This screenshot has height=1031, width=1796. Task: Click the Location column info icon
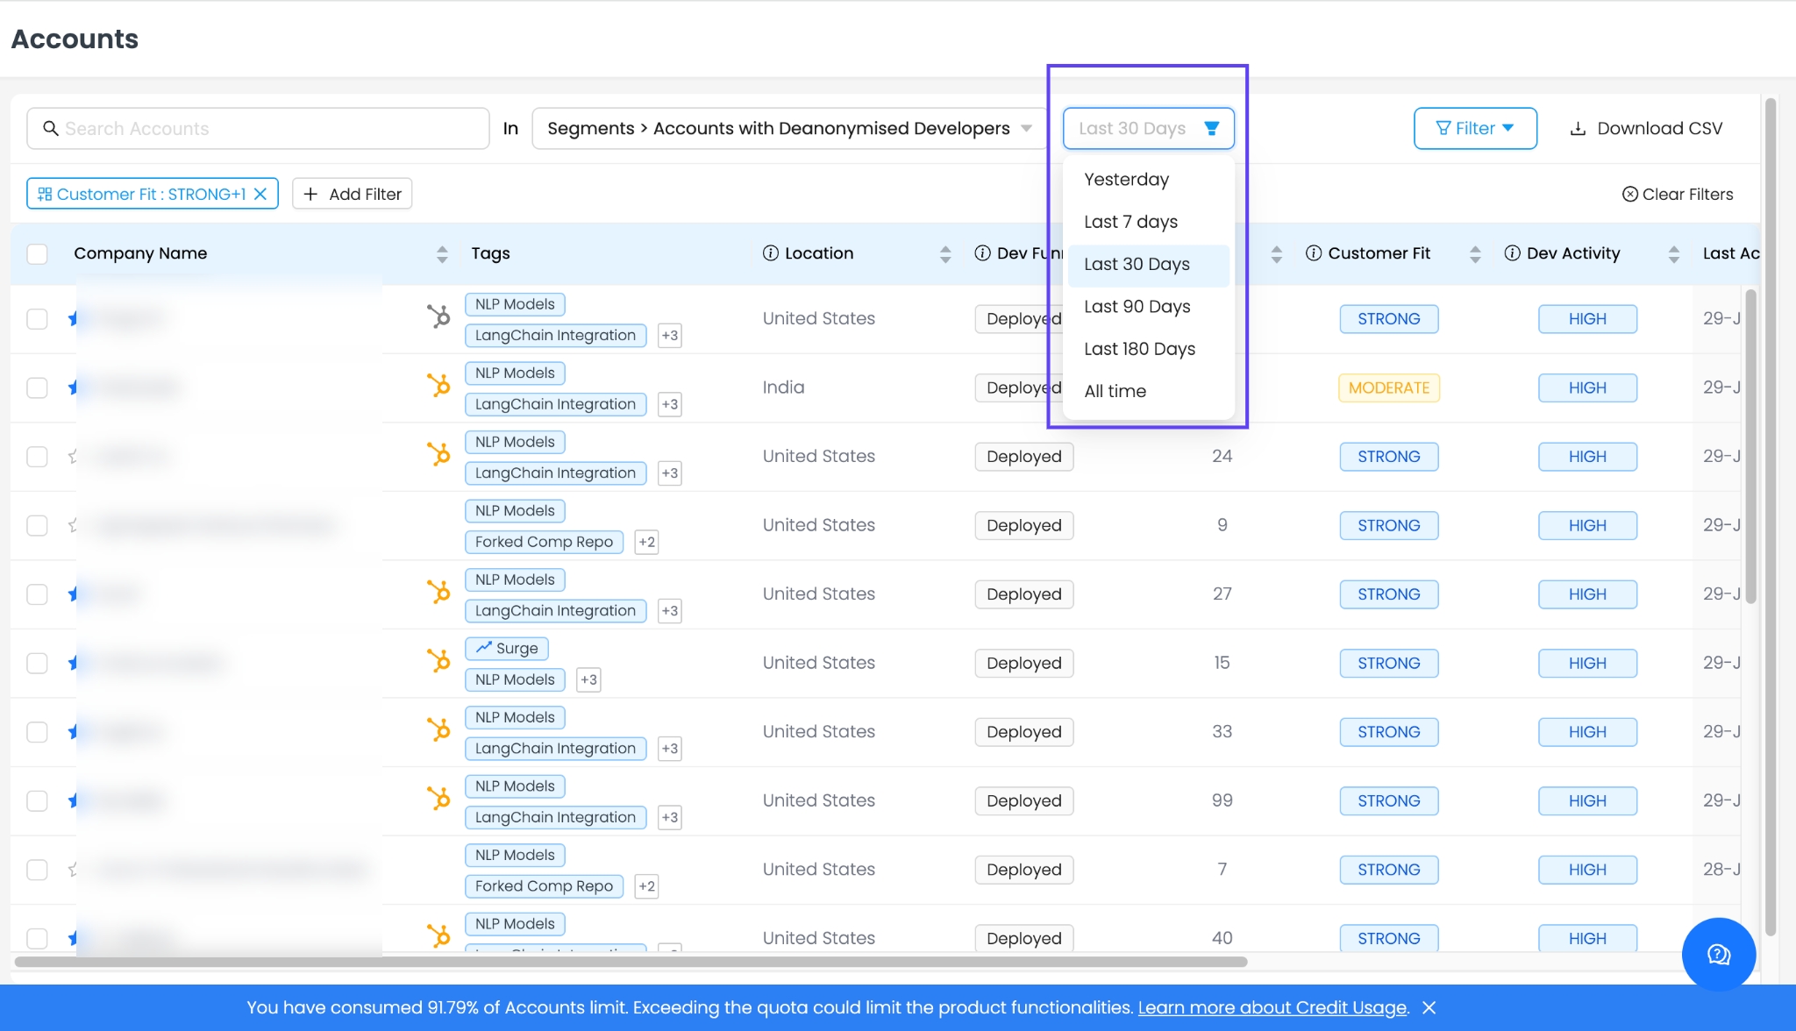click(770, 253)
